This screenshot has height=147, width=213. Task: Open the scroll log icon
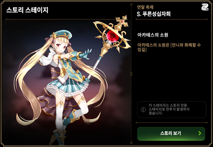pos(205,7)
